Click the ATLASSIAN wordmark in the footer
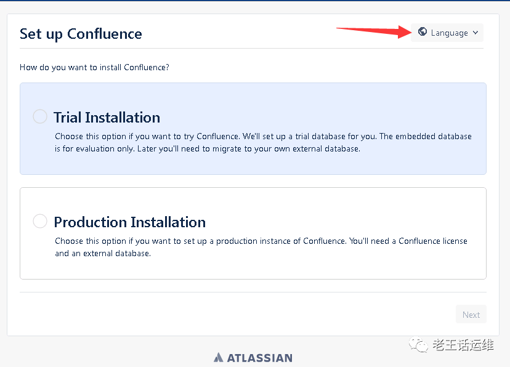 click(259, 358)
